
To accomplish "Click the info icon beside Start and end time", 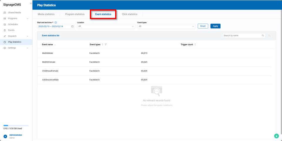I will 56,22.
